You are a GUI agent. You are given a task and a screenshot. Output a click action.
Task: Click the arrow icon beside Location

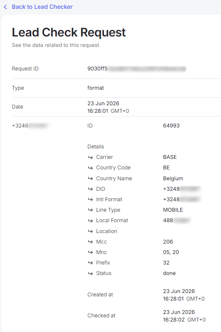coord(90,231)
